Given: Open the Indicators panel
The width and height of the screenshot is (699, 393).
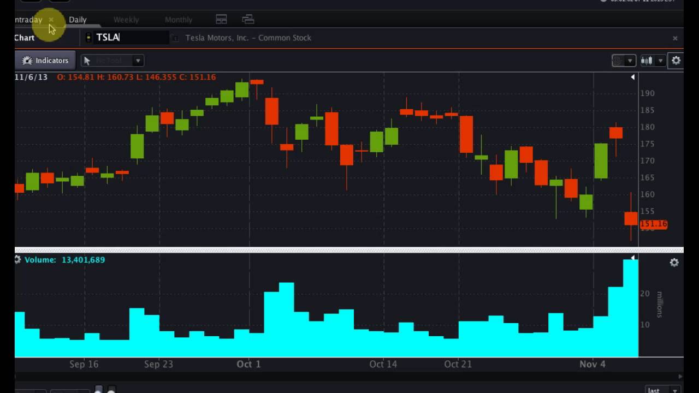Looking at the screenshot, I should click(x=45, y=61).
